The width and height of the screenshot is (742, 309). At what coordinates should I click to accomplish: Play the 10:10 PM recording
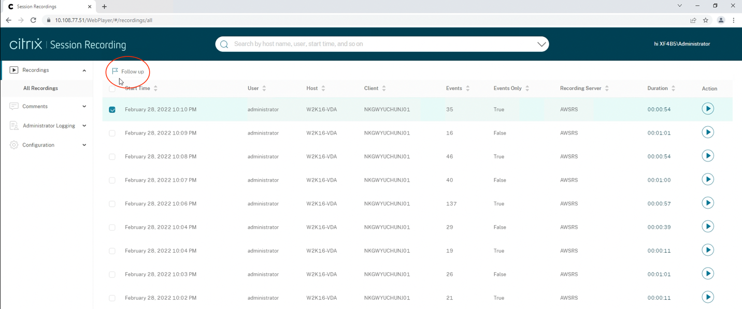click(707, 109)
